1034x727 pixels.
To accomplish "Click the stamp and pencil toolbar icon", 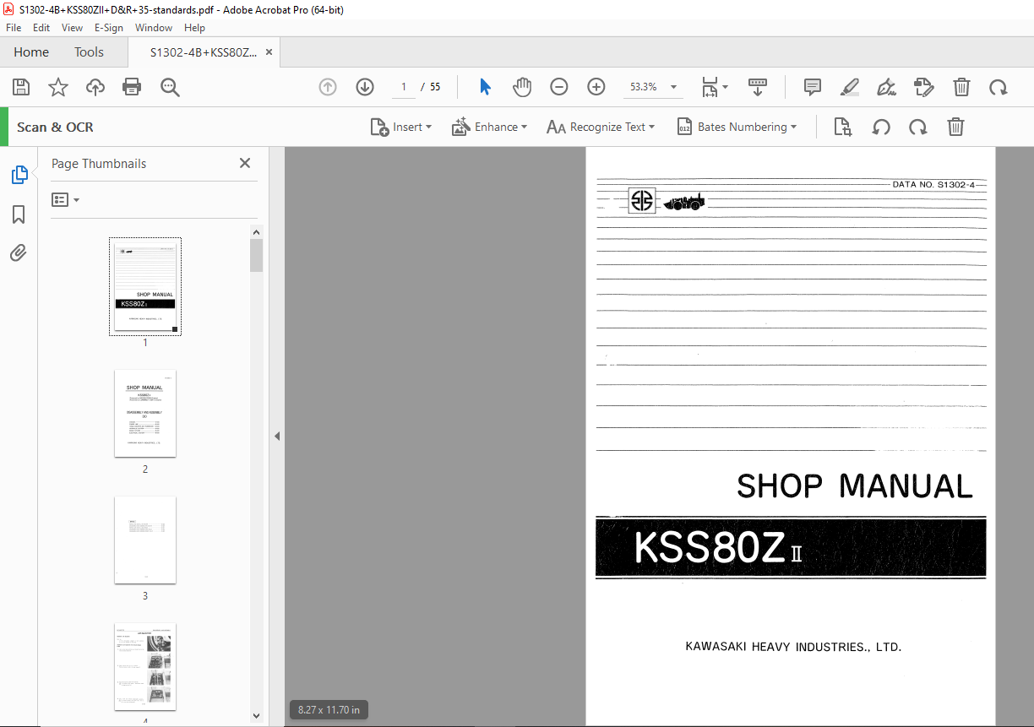I will 923,87.
